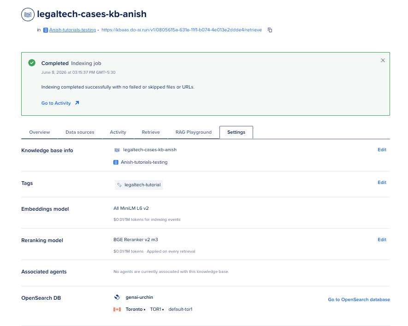Click the arrow icon next to Go to Activity
Image resolution: width=408 pixels, height=326 pixels.
pyautogui.click(x=77, y=103)
